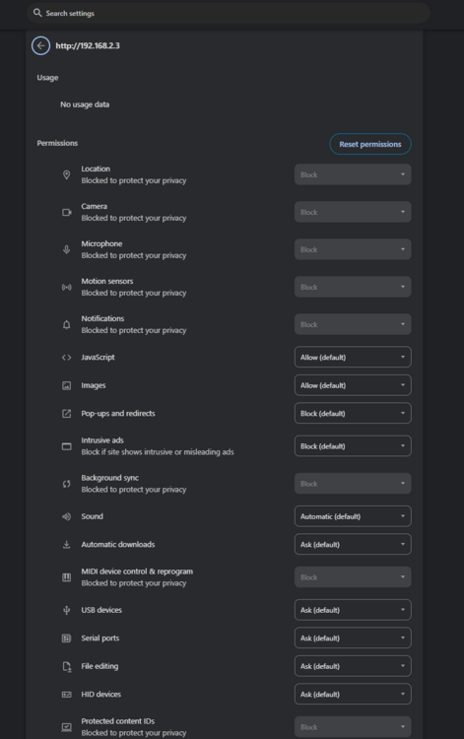Click the USB devices icon
Screen dimensions: 464x739
pyautogui.click(x=66, y=610)
